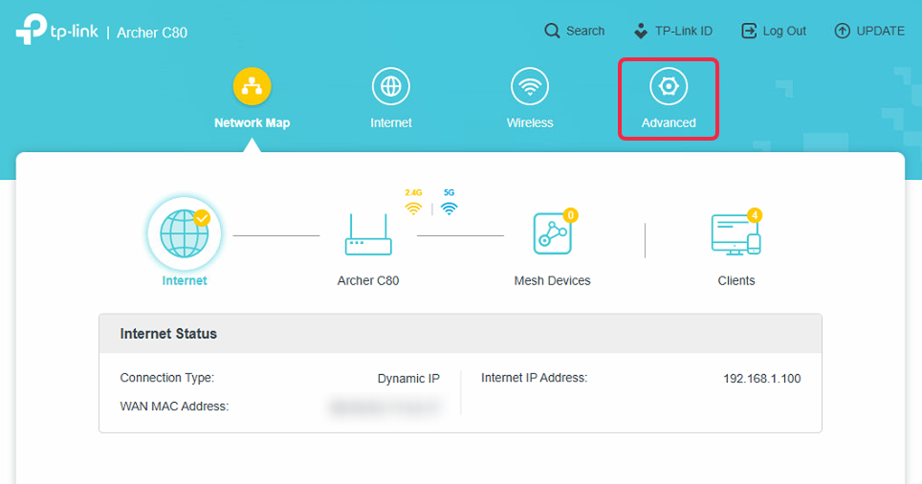
Task: Click the Mesh Devices label
Action: point(552,280)
